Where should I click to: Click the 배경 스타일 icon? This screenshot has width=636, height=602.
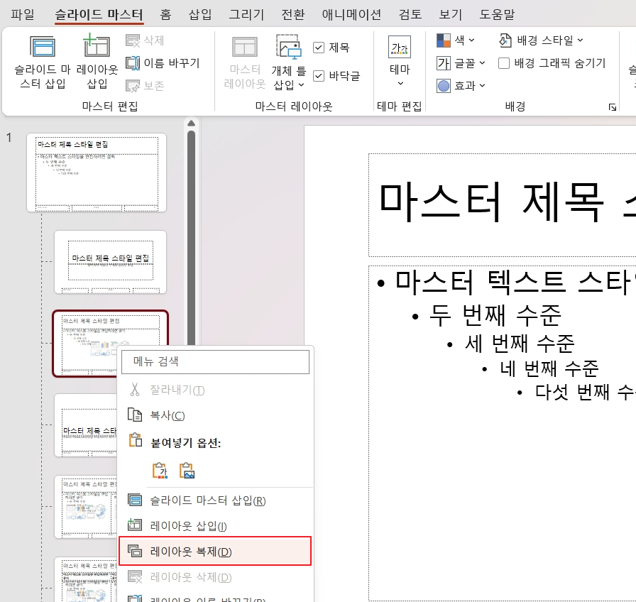pyautogui.click(x=505, y=40)
